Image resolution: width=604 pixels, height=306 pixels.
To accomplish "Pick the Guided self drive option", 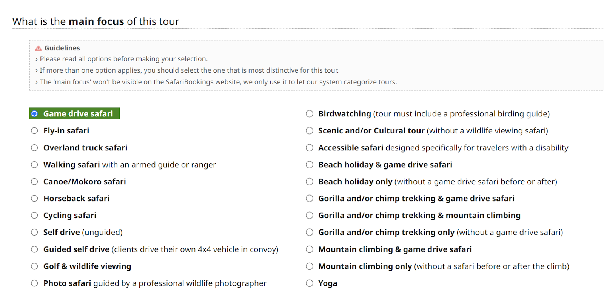I will [x=34, y=249].
